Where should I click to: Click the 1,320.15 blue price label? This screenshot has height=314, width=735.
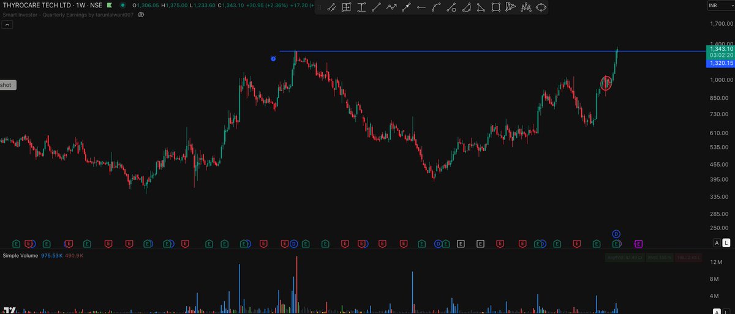(x=720, y=62)
